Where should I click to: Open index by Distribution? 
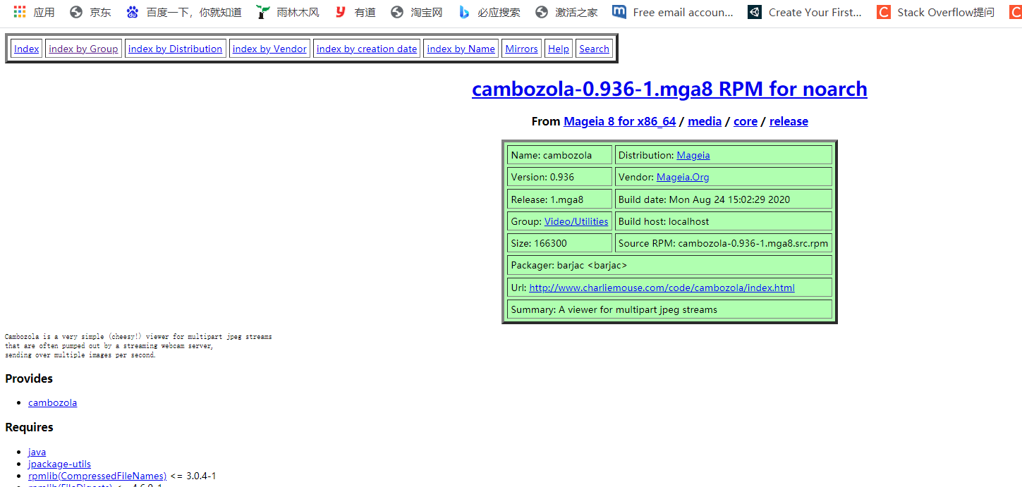tap(175, 49)
